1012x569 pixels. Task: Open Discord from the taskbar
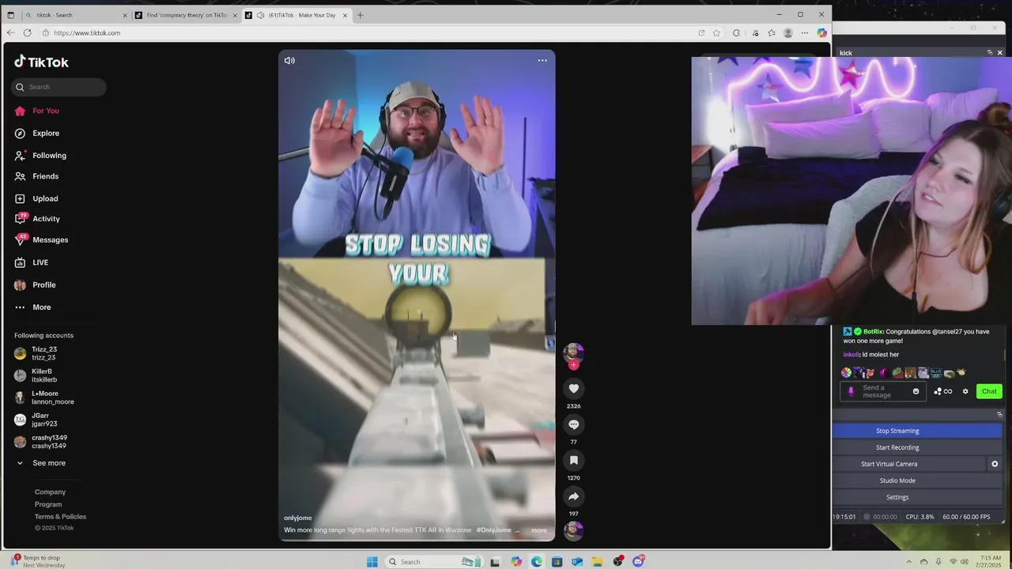click(x=638, y=562)
